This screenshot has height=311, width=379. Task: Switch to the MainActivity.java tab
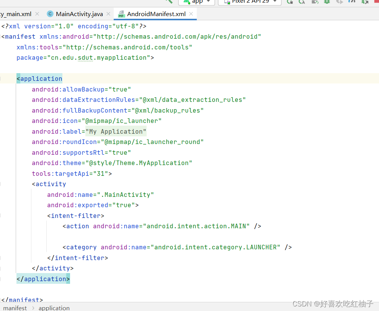tap(78, 14)
